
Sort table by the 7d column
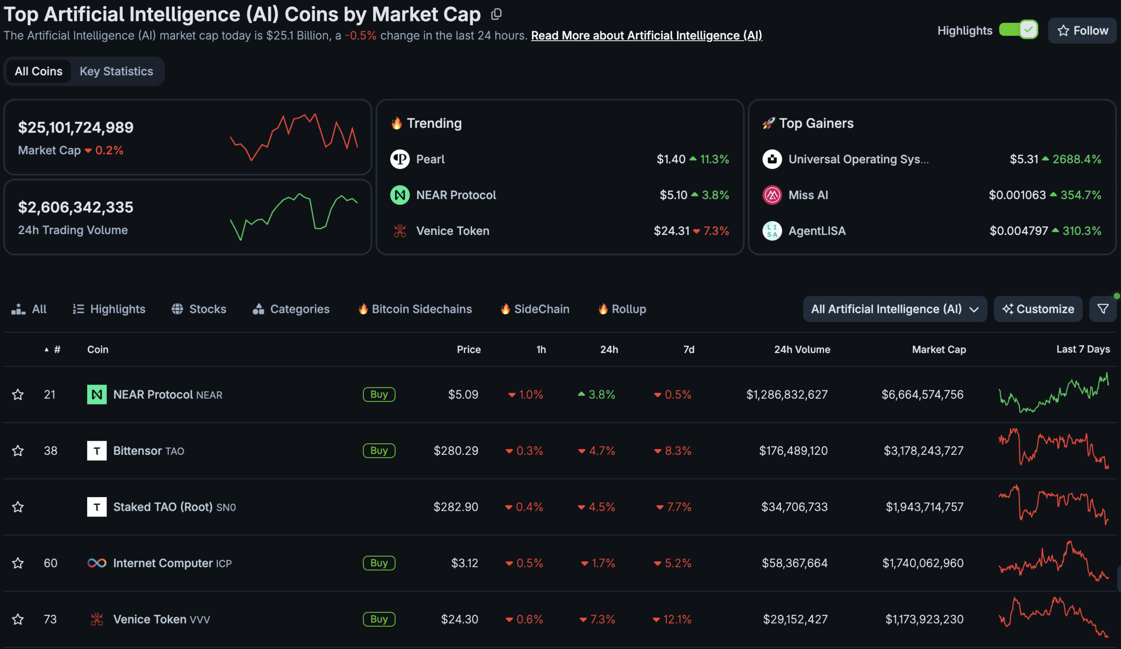(689, 349)
